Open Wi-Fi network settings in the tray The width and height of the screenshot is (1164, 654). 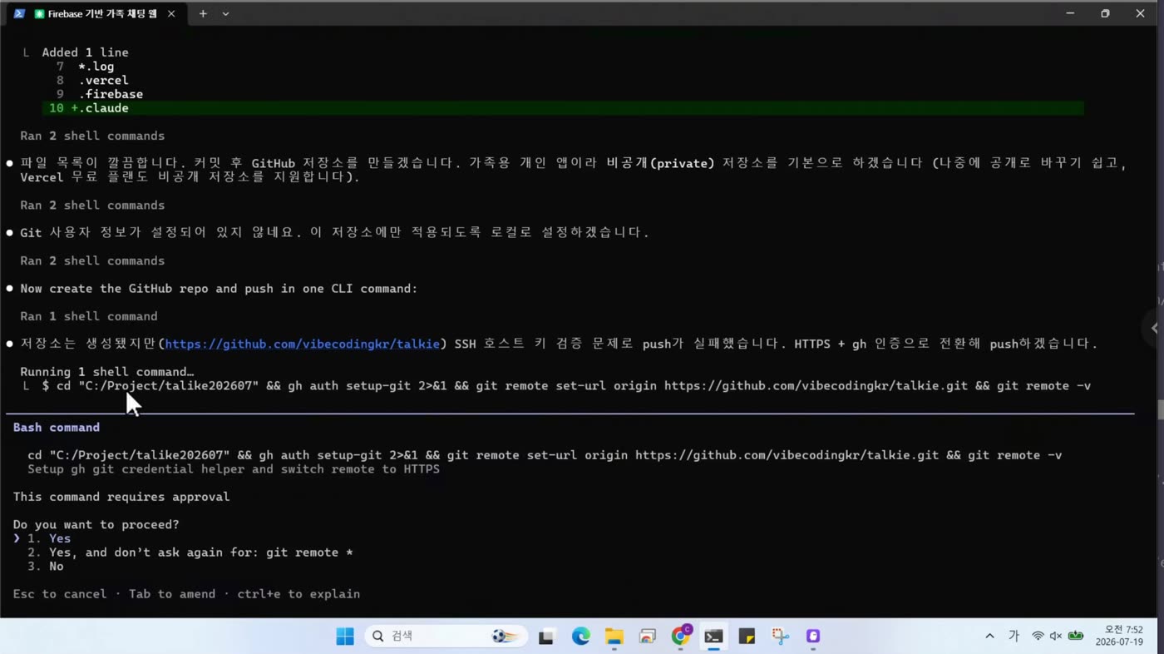click(1038, 637)
